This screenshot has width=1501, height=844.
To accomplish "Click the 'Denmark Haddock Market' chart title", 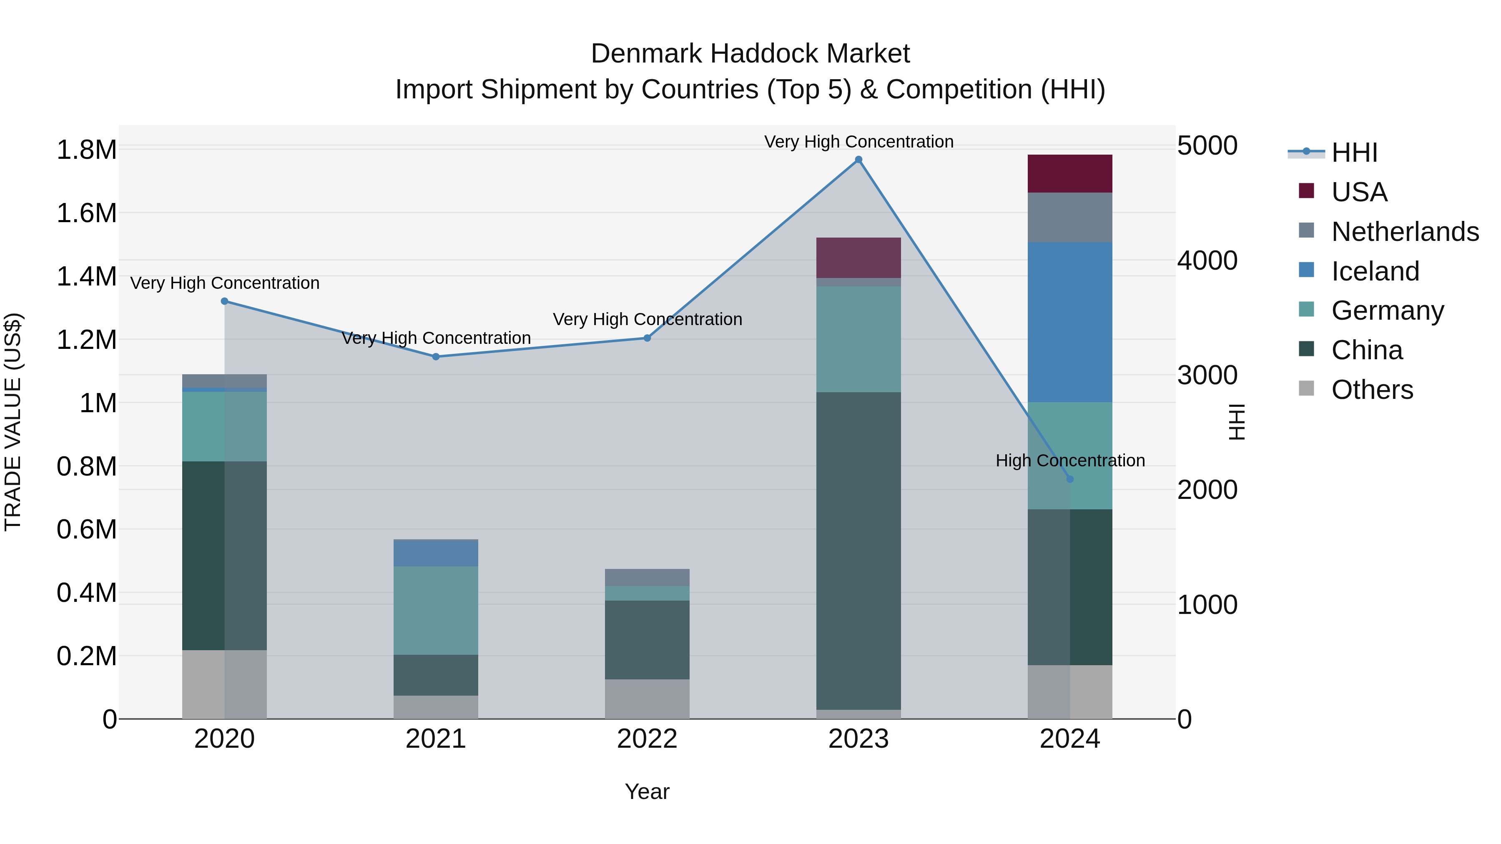I will (750, 54).
